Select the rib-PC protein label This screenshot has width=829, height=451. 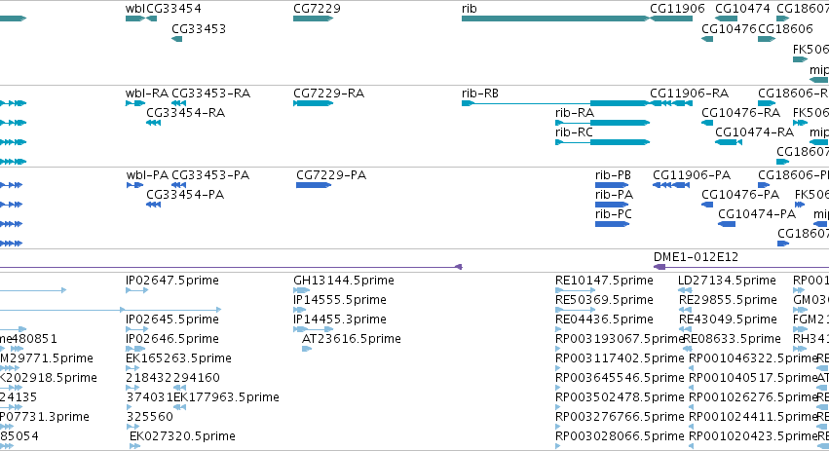(614, 214)
